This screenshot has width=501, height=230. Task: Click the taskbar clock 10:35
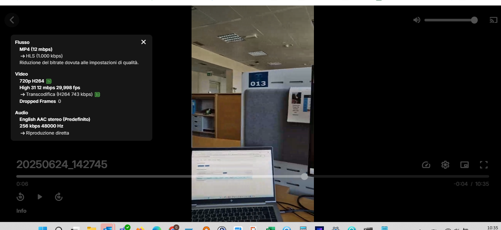[492, 228]
